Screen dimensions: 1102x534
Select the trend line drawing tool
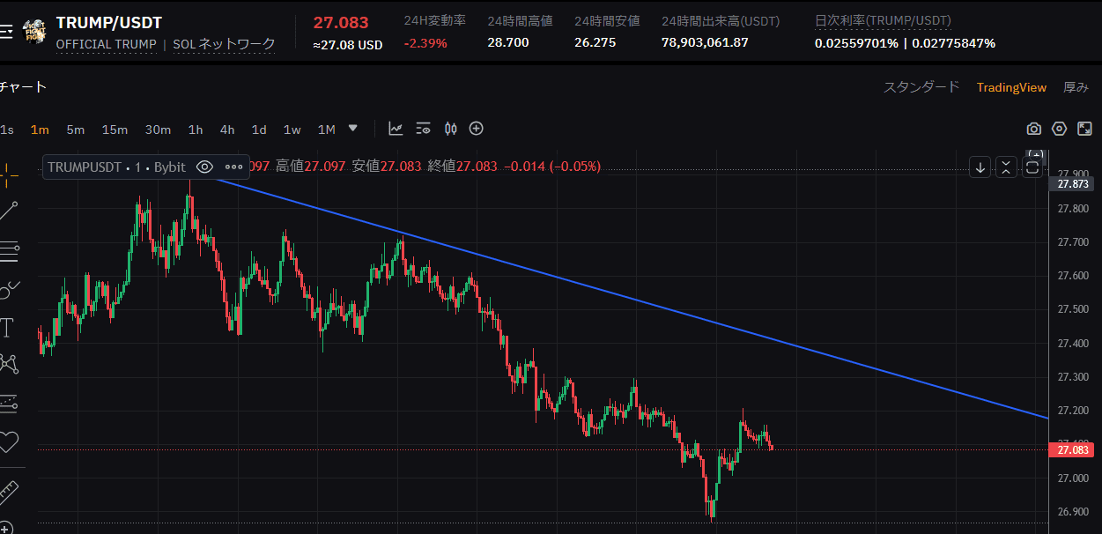pos(9,211)
